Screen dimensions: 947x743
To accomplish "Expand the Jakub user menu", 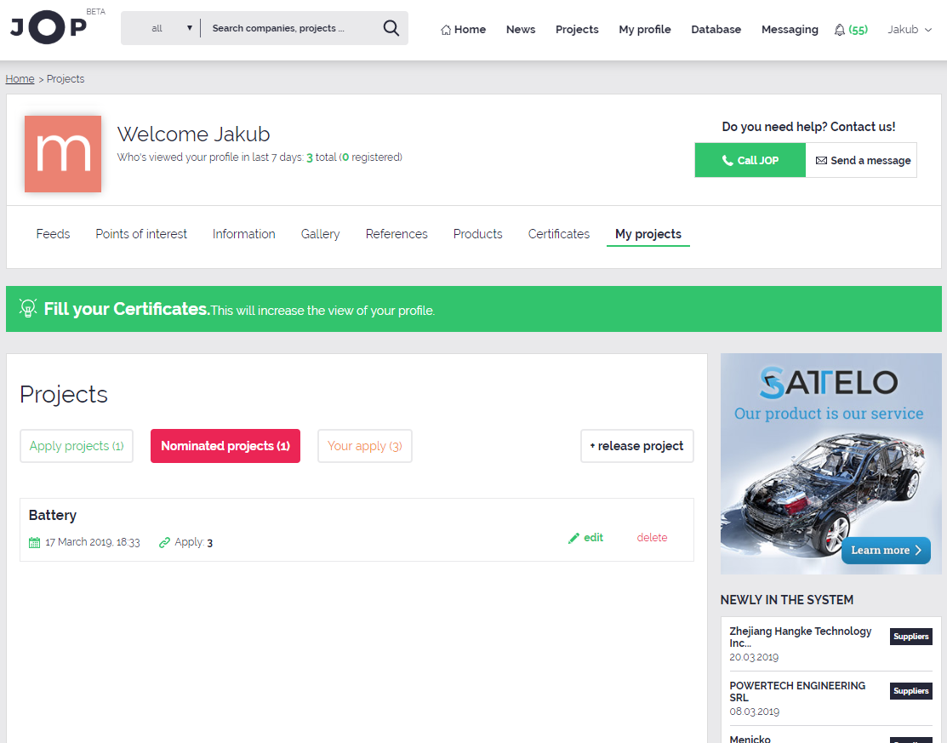I will [x=910, y=30].
